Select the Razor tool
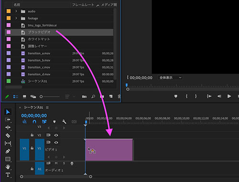 (x=8, y=135)
